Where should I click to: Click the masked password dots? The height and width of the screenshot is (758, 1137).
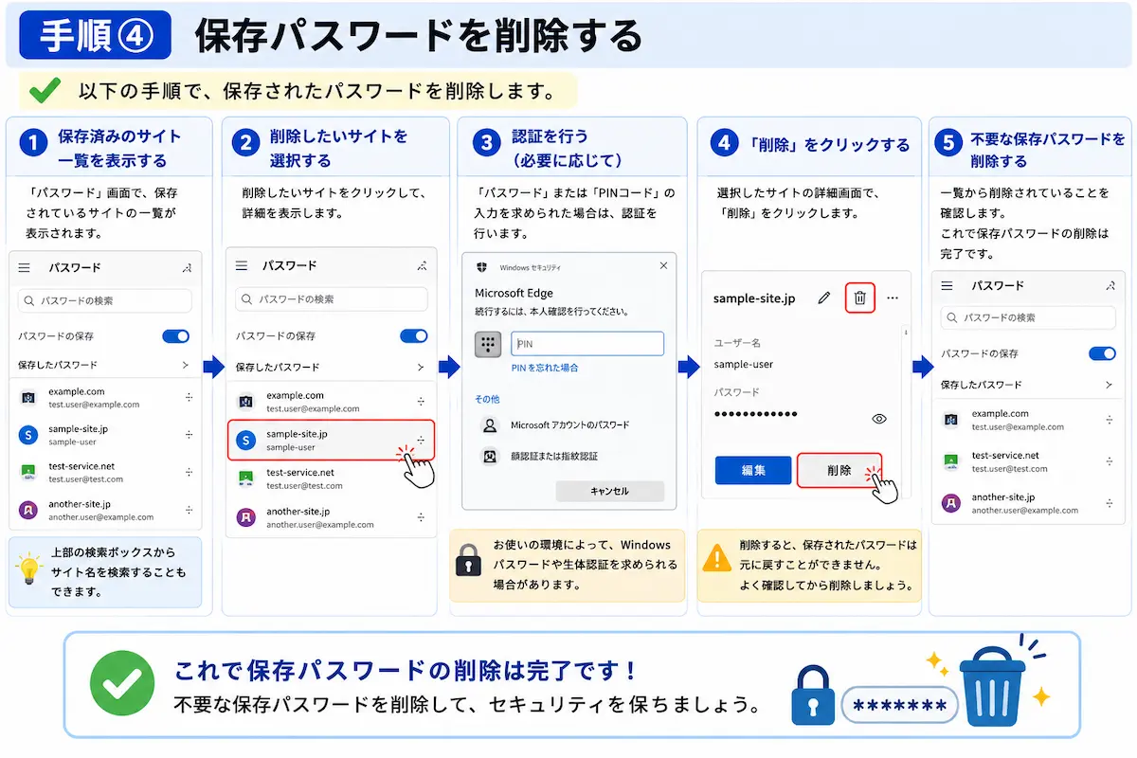(x=755, y=414)
